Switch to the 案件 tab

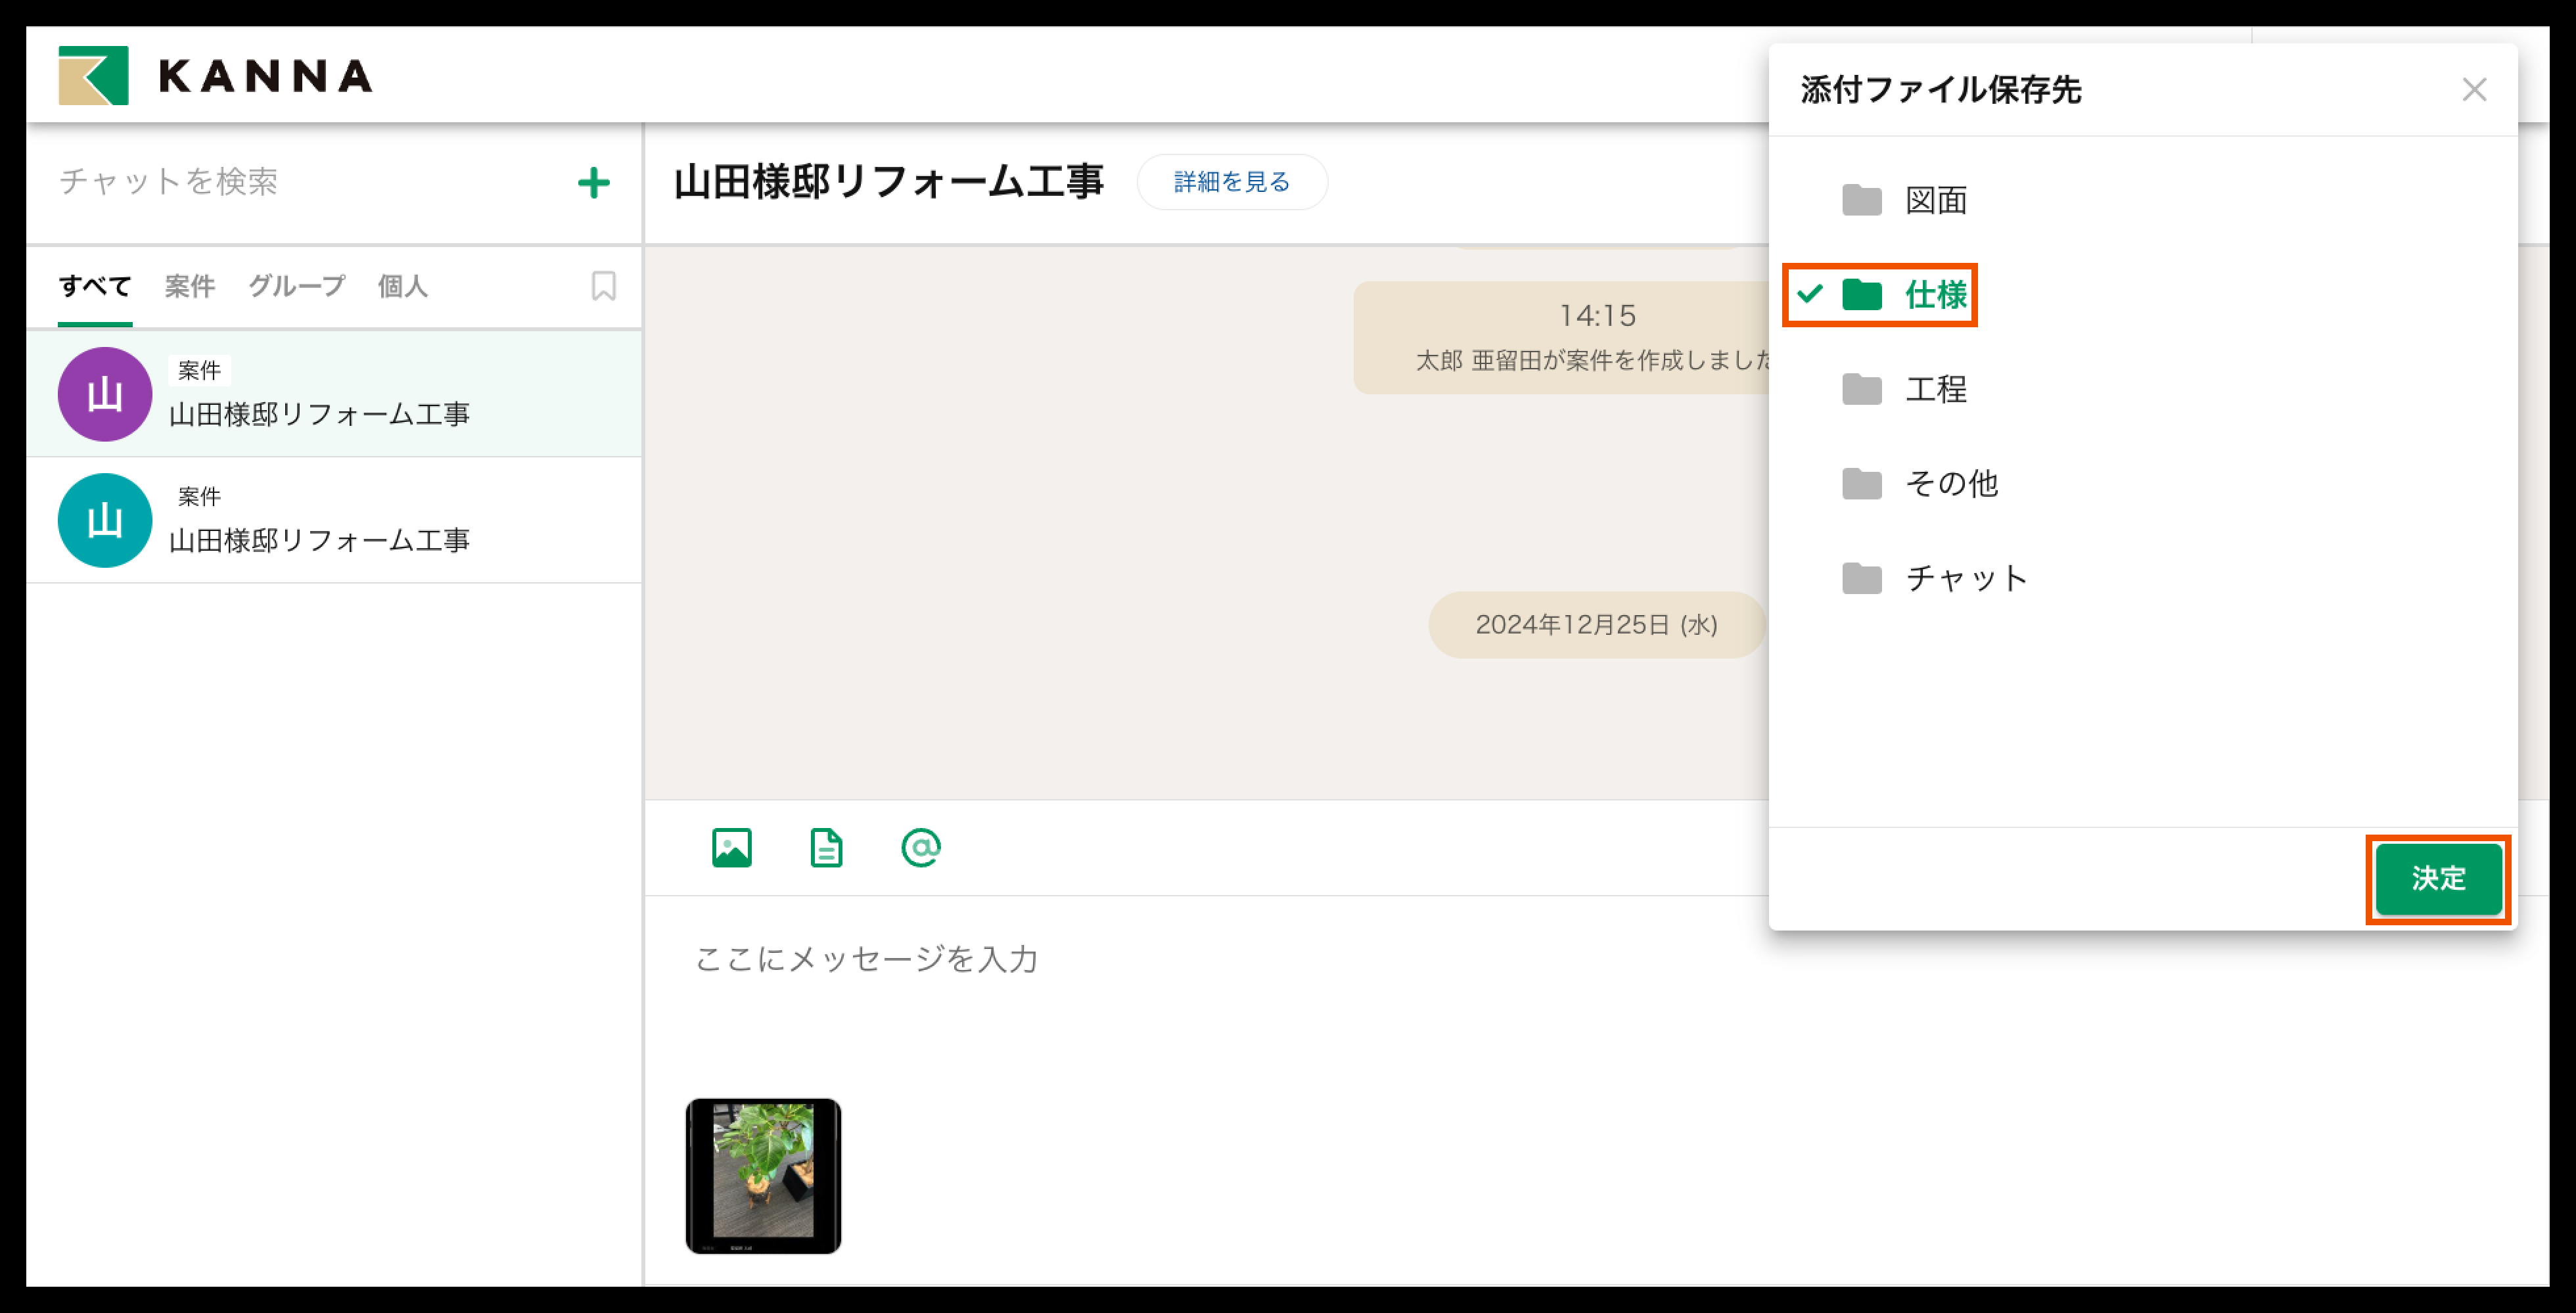(x=189, y=286)
